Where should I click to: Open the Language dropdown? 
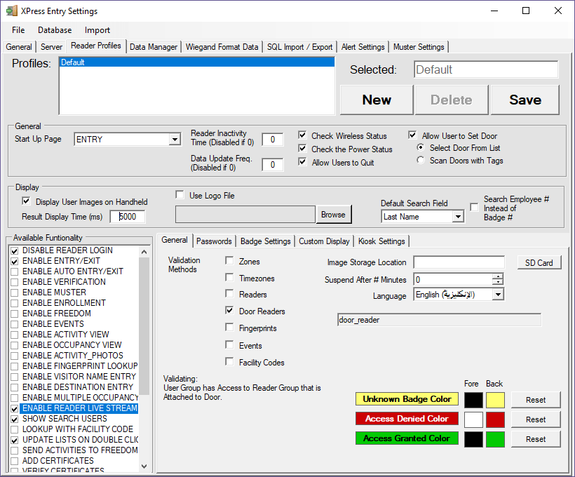coord(498,295)
